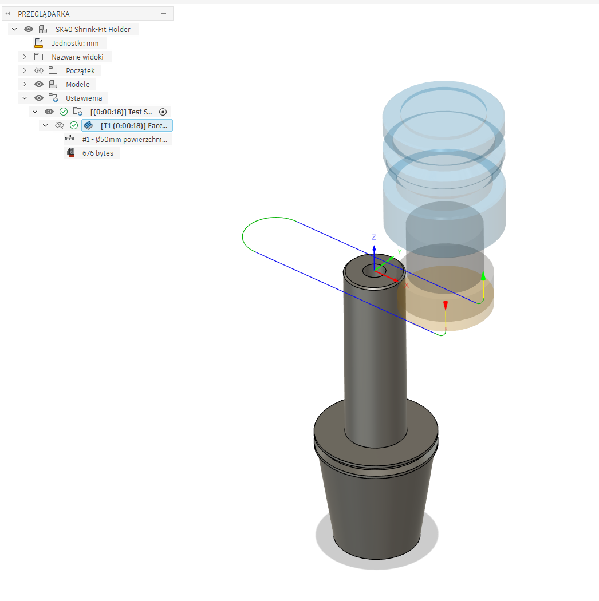
Task: Select the SK40 Shrink-Fit Holder label
Action: (x=93, y=30)
